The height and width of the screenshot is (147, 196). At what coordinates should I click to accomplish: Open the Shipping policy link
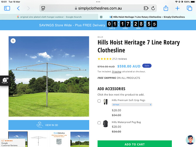click(x=116, y=71)
